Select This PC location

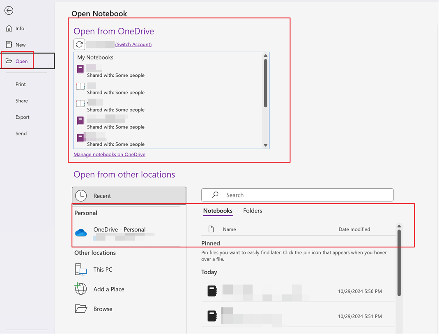click(127, 270)
